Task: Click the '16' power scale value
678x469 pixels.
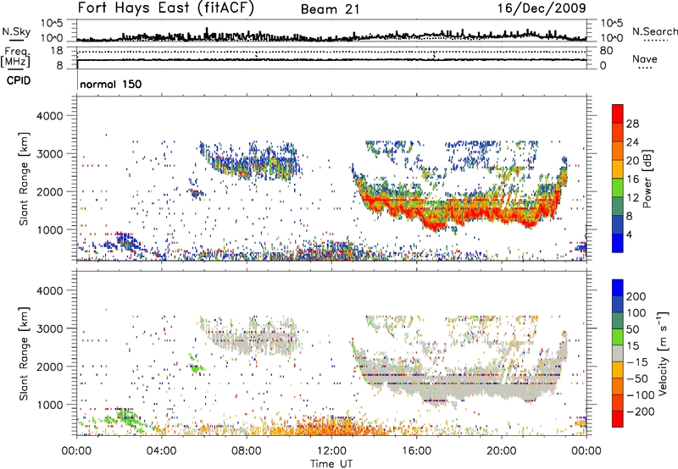Action: pos(632,179)
